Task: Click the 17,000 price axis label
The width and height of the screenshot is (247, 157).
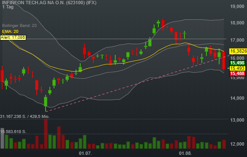Action: pyautogui.click(x=237, y=40)
